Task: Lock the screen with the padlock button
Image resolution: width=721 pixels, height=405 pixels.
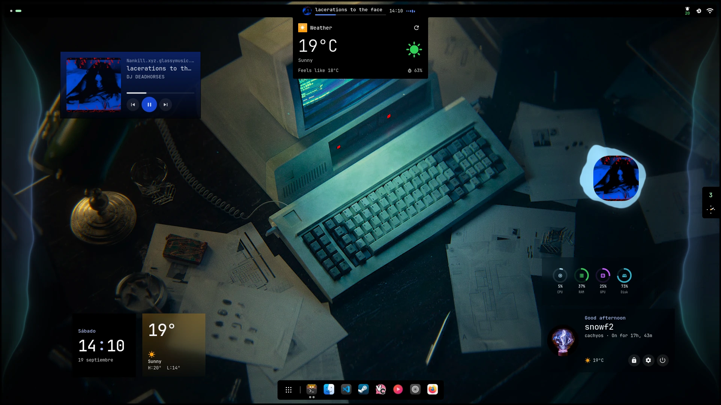Action: (x=634, y=360)
